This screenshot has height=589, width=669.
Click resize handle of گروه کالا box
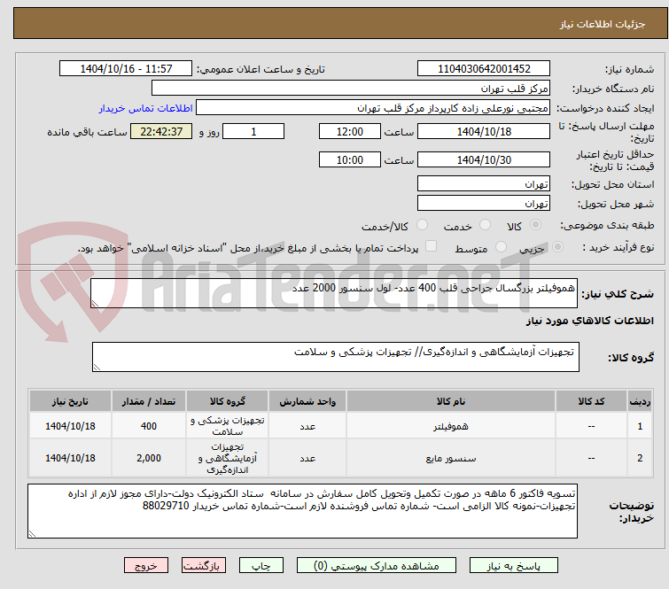97,368
